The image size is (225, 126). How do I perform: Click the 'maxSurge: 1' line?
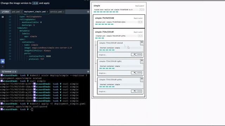pyautogui.click(x=28, y=25)
